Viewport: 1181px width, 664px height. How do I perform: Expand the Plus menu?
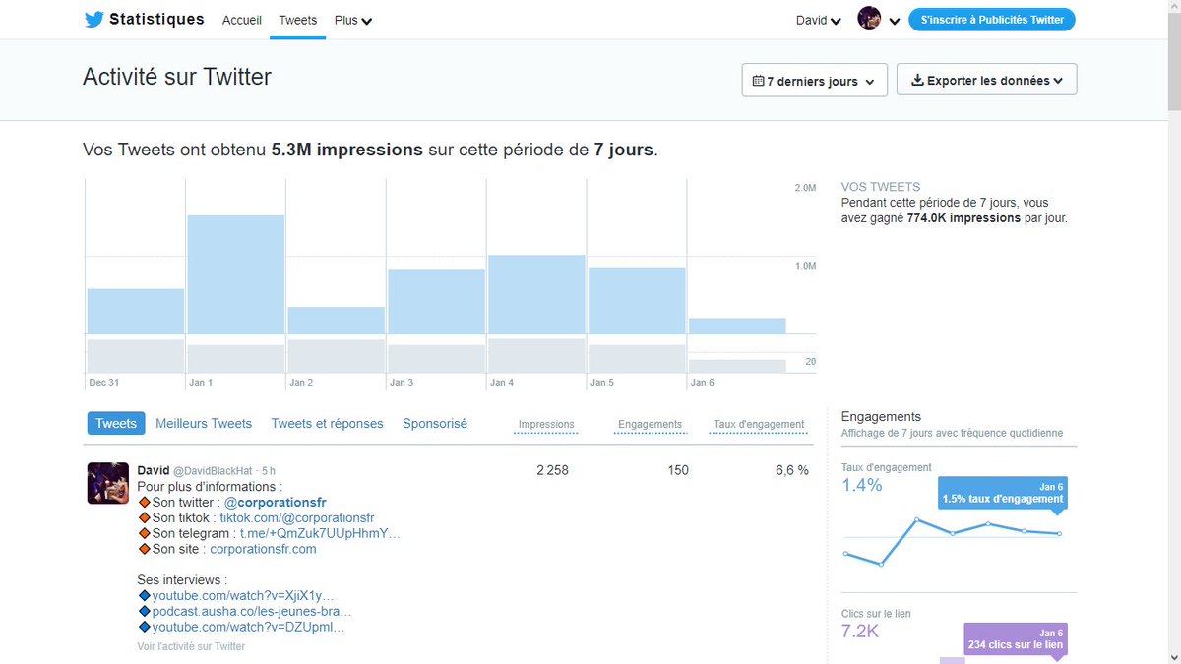[x=352, y=20]
